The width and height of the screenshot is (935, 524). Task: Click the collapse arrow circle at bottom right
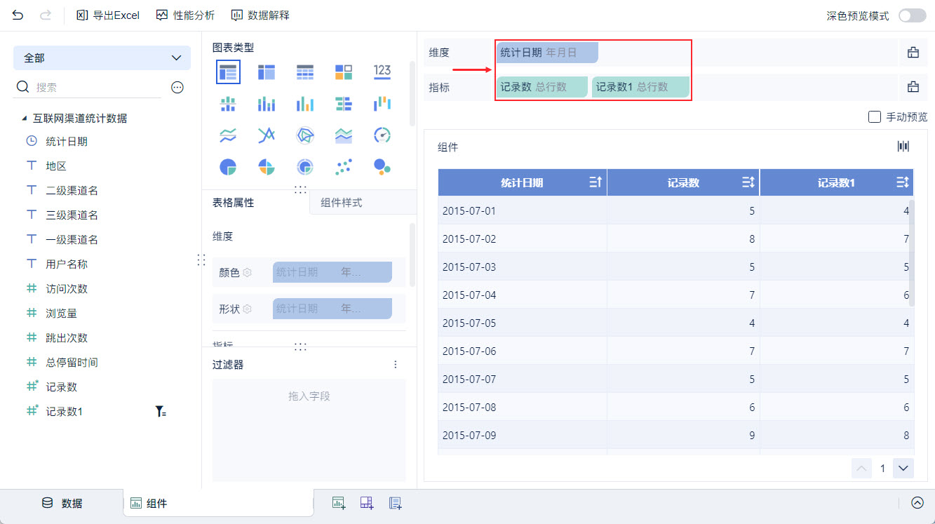coord(917,502)
